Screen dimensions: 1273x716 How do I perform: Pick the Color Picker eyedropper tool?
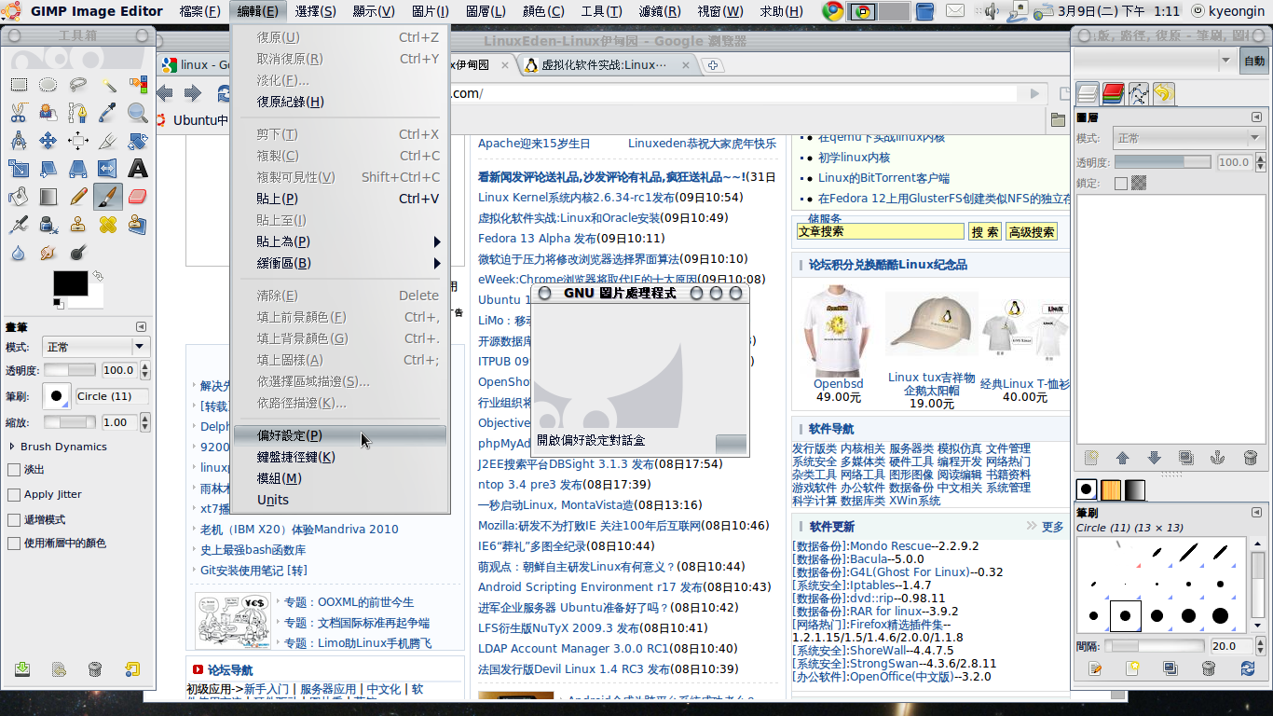click(x=108, y=113)
